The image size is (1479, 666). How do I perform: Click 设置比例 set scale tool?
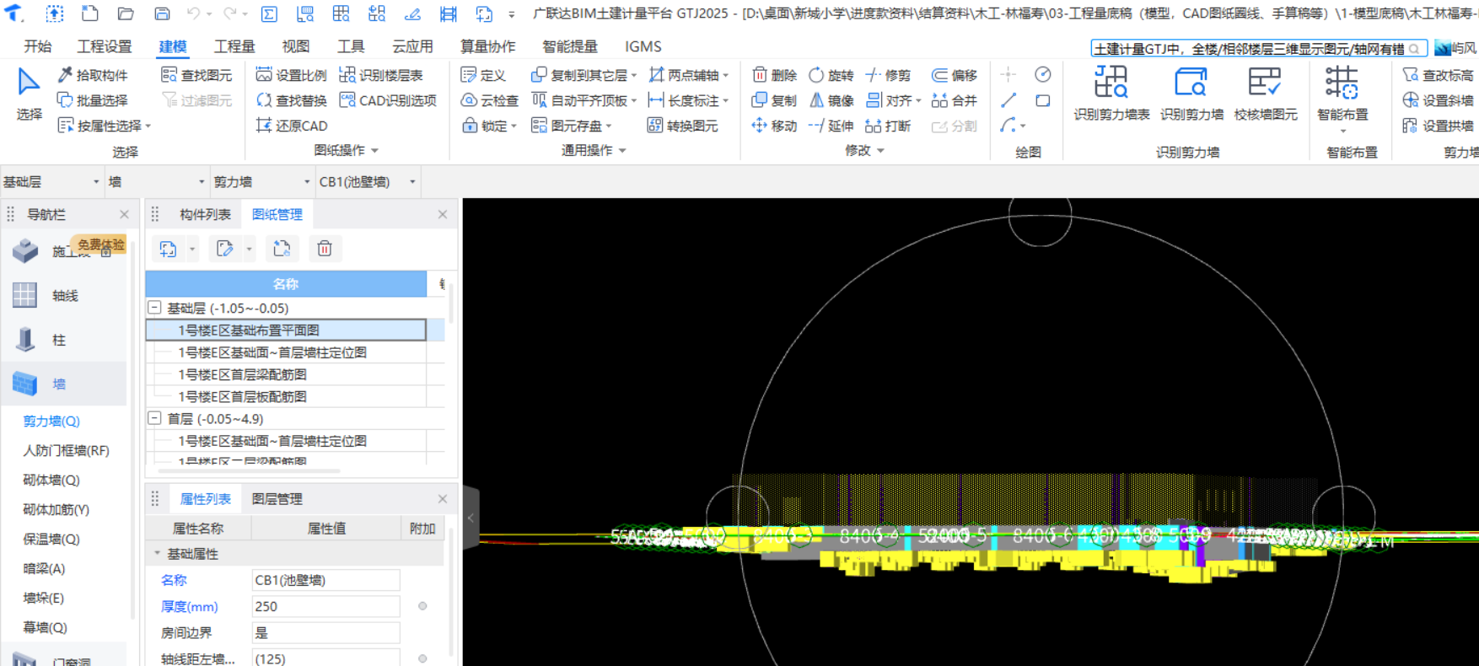pyautogui.click(x=291, y=75)
